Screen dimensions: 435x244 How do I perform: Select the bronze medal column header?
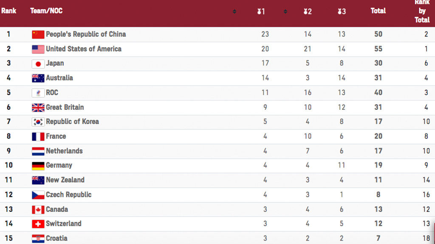342,11
